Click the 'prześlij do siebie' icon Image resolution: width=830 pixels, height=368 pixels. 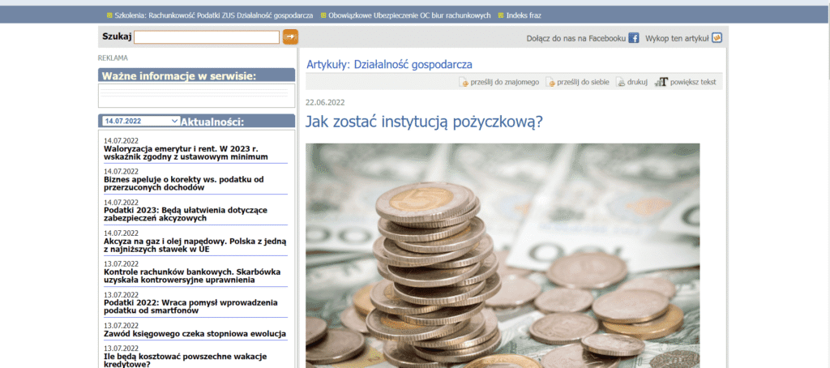551,82
